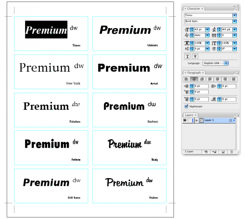Screen dimensions: 245x219
Task: Open the baseline shift 0 pt dropdown
Action: tap(207, 49)
